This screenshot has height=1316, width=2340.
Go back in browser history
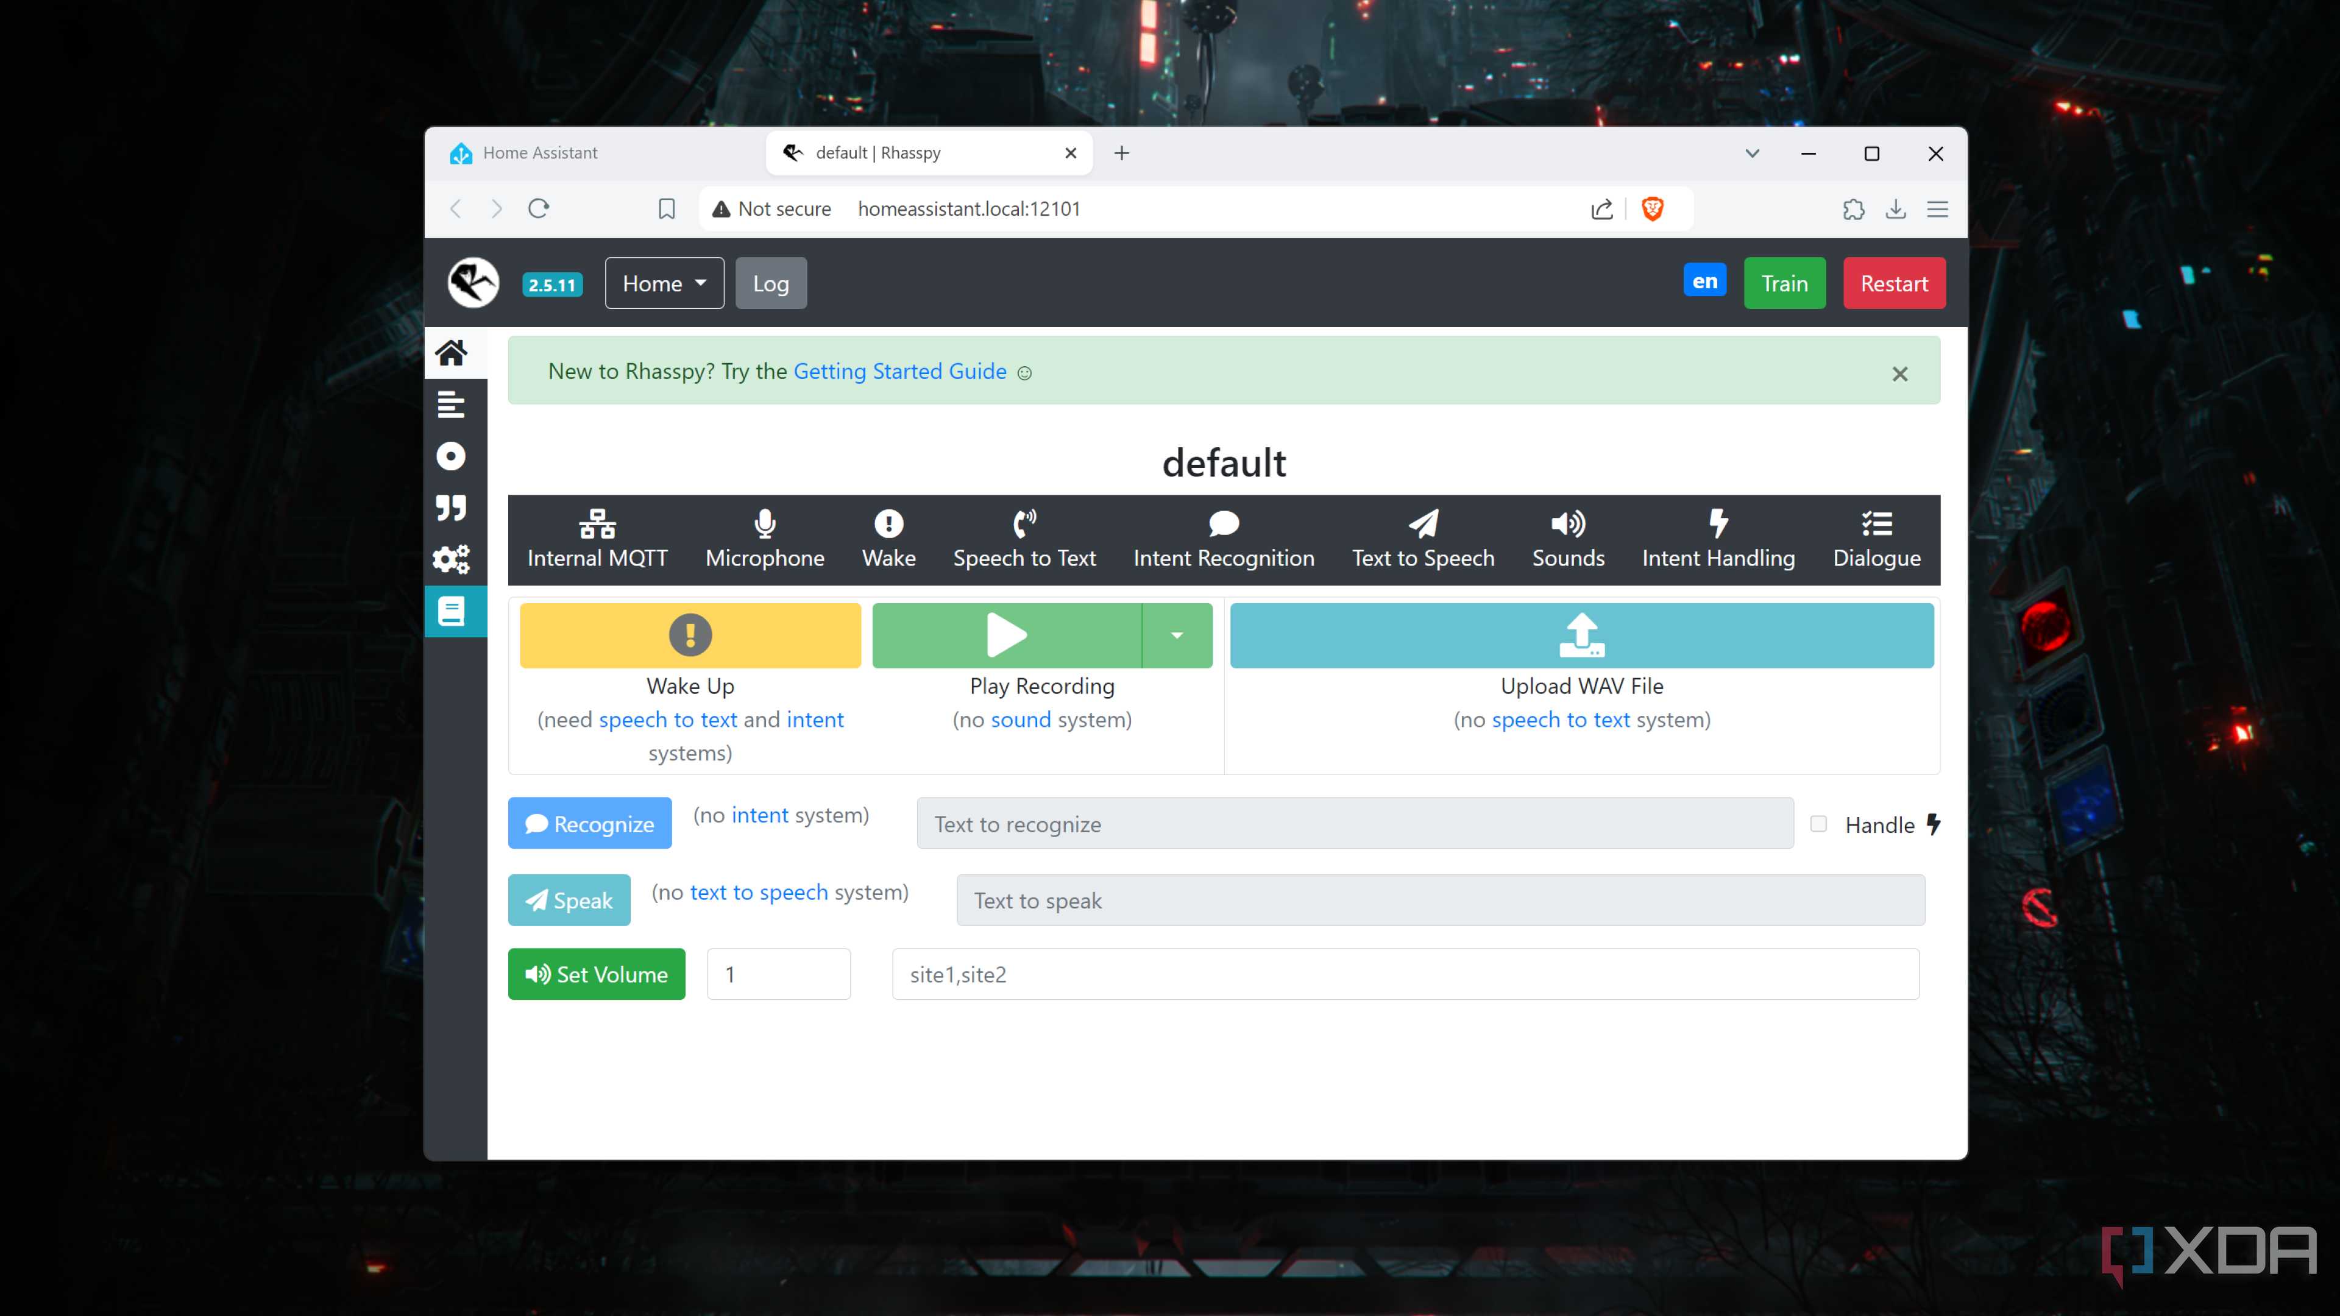[456, 209]
